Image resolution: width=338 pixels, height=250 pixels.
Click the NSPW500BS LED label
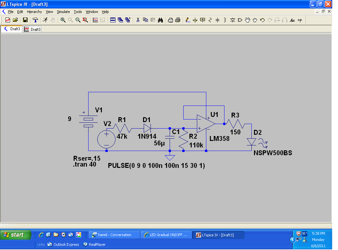[273, 153]
